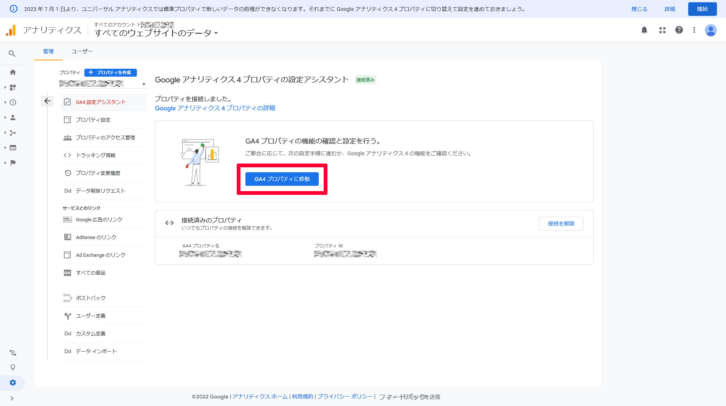Open the Attribution icon near sidebar bottom
This screenshot has width=726, height=406.
[13, 353]
